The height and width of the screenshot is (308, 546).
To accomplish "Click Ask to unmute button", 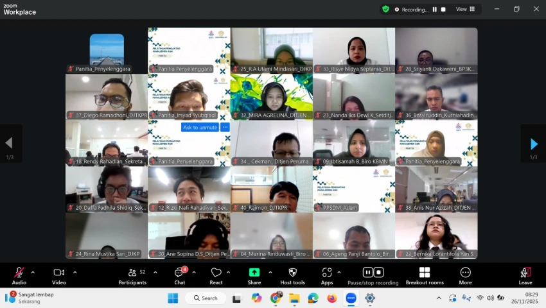I will [200, 128].
